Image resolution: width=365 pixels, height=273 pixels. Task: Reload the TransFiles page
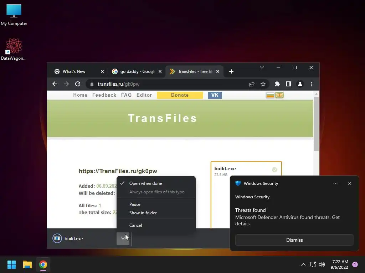78,84
